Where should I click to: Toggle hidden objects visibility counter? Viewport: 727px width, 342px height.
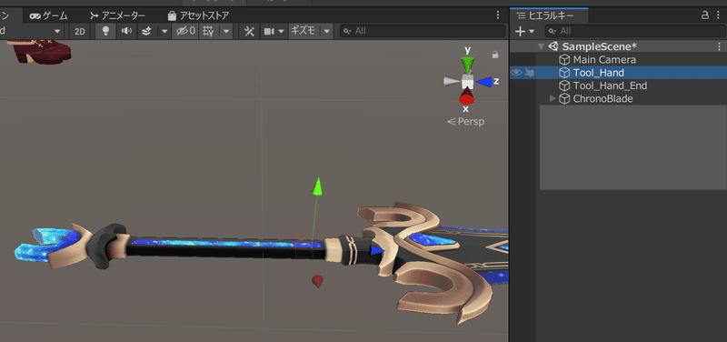185,31
